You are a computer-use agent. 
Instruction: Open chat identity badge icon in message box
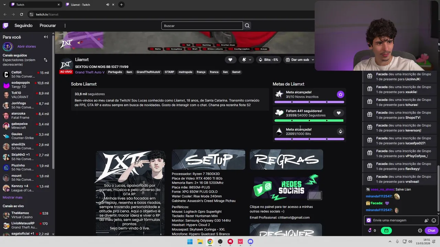pos(369,220)
